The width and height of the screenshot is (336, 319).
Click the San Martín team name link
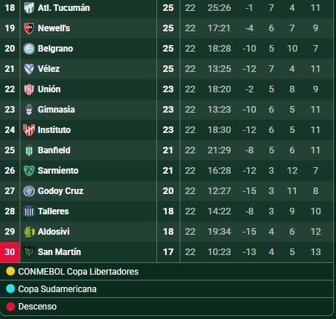(60, 252)
